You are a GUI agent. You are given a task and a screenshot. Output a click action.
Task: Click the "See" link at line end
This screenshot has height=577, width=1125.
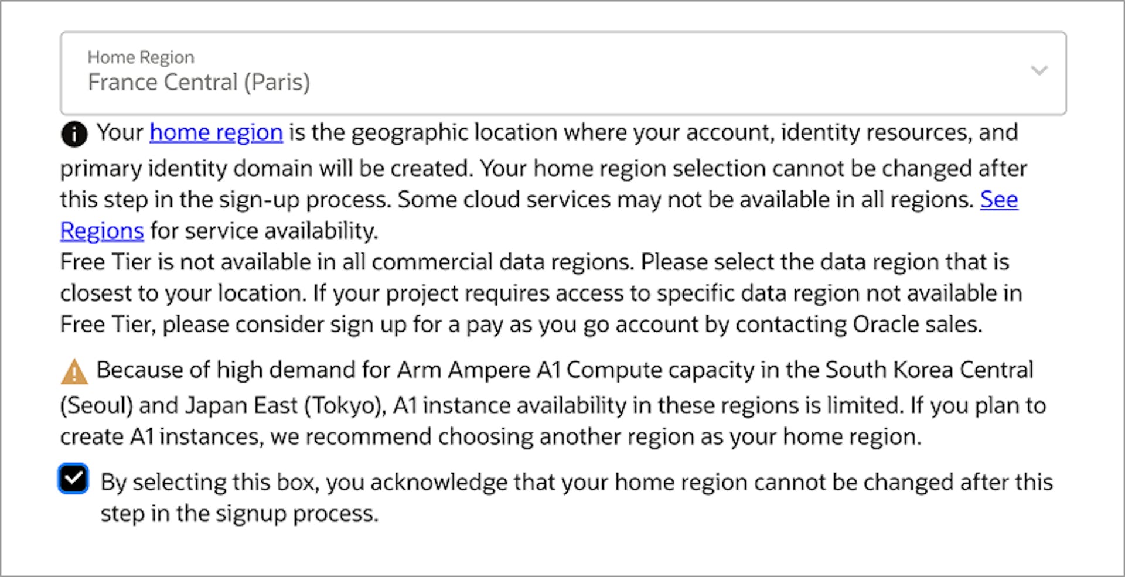pos(999,200)
